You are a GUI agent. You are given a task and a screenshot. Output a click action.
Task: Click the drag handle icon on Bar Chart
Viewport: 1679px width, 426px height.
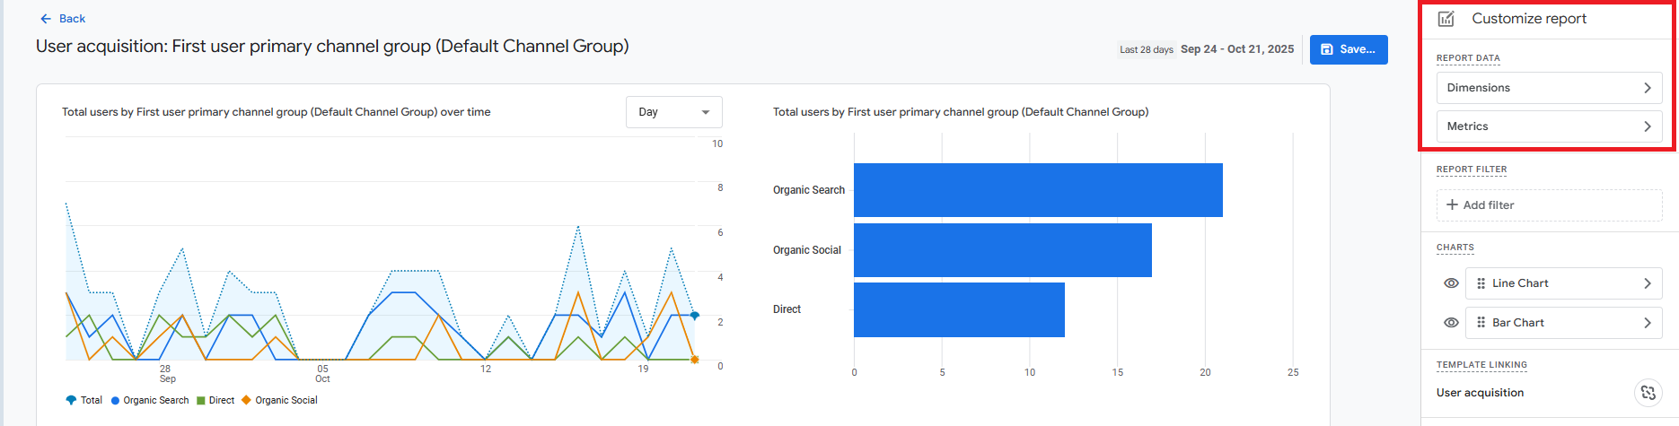[1481, 323]
